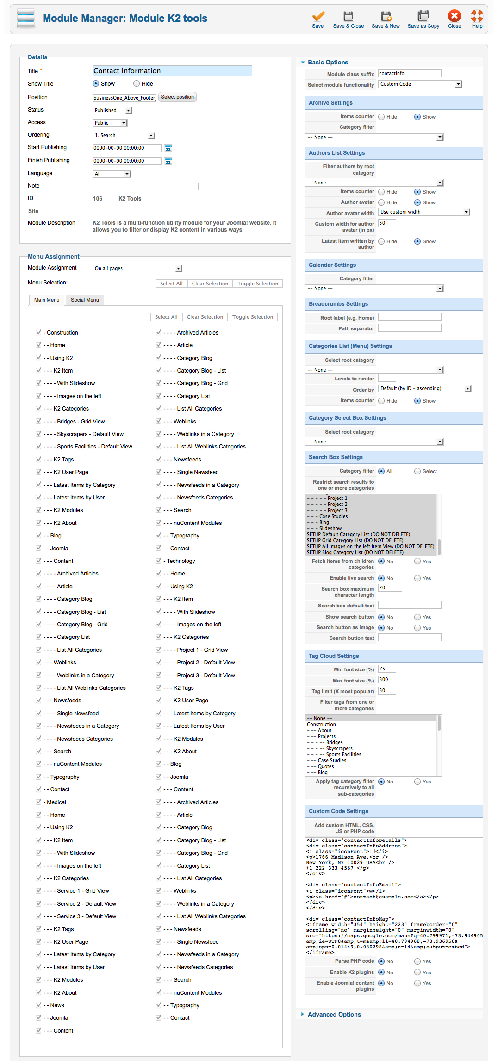Choose Hide for Latest item written by author
Viewport: 498px width, 1061px height.
point(381,241)
